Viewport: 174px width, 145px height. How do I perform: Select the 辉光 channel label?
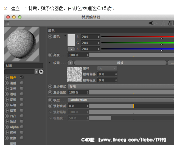13,133
